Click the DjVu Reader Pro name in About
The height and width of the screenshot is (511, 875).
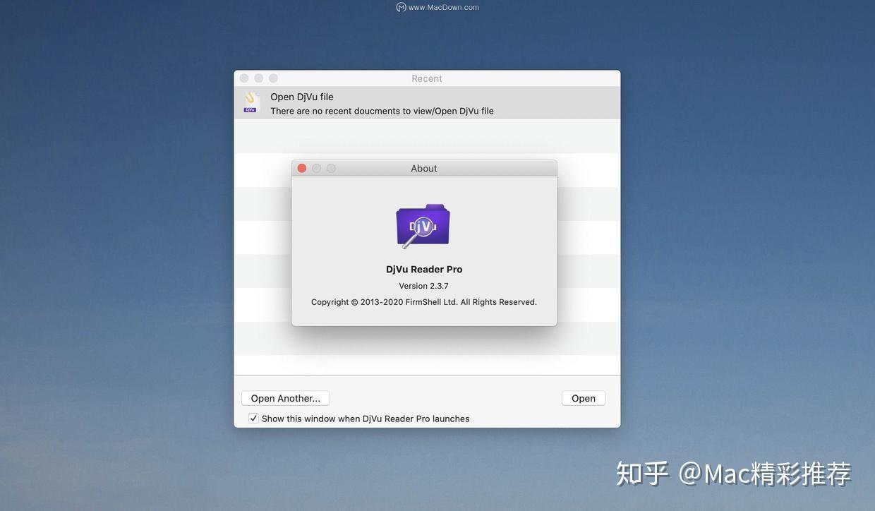[x=423, y=269]
